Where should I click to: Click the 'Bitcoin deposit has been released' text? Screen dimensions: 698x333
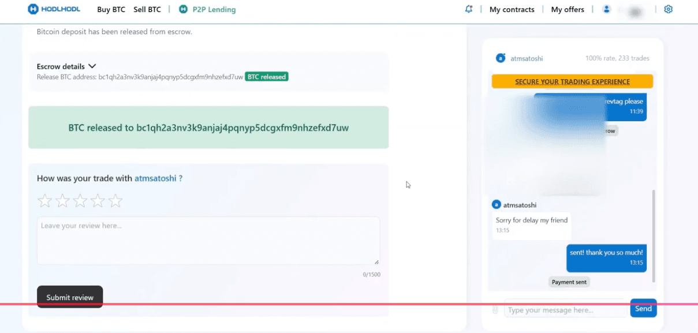114,32
